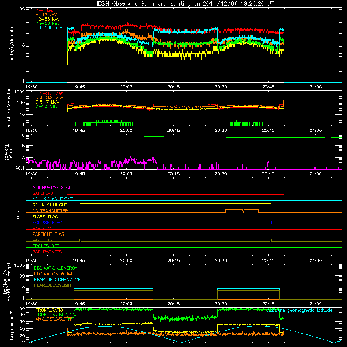The image size is (347, 347).
Task: Click the 12-25 keV legend entry
Action: (48, 19)
